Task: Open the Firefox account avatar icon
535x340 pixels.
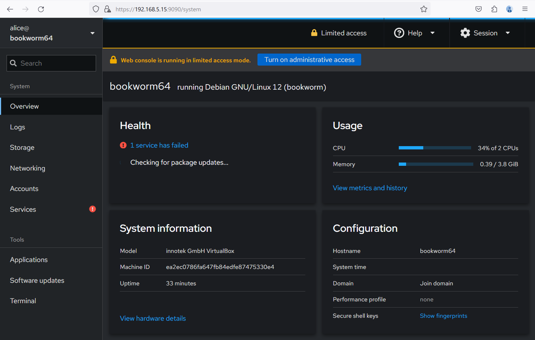Action: point(509,9)
